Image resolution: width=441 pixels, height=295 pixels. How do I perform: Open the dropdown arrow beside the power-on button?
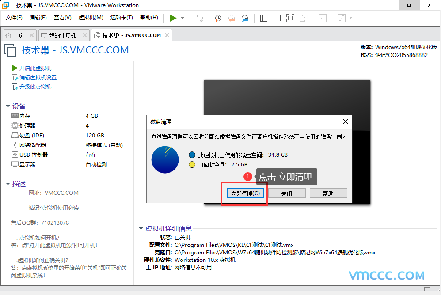[x=182, y=18]
